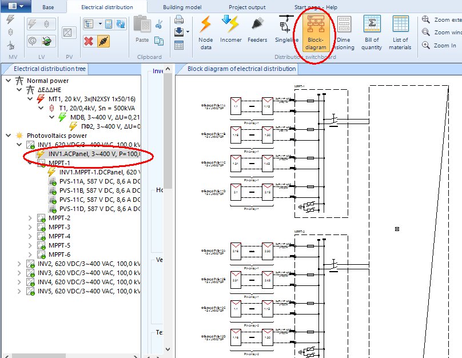Expand the MPPT-3 tree node

[29, 226]
